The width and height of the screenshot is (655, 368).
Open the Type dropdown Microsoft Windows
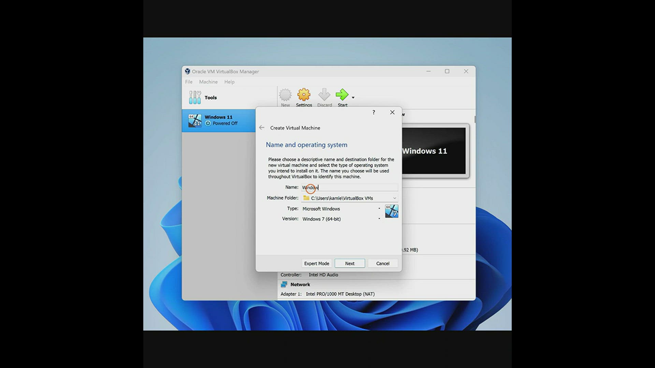coord(341,209)
